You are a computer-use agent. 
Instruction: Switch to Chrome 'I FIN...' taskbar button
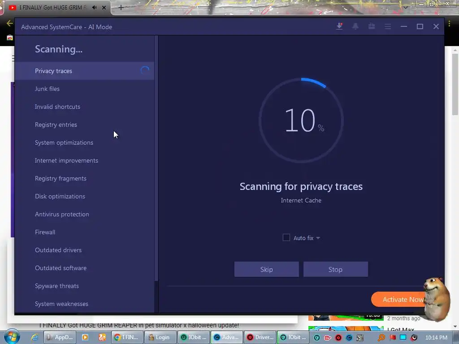pyautogui.click(x=127, y=337)
